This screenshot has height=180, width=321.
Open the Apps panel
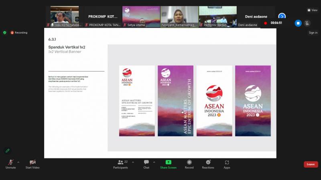(x=227, y=163)
